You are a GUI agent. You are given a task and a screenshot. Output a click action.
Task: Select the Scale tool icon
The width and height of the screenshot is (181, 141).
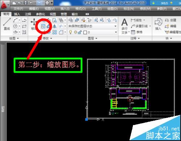[43, 26]
